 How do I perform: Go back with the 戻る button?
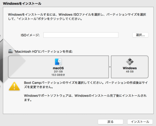(x=110, y=122)
